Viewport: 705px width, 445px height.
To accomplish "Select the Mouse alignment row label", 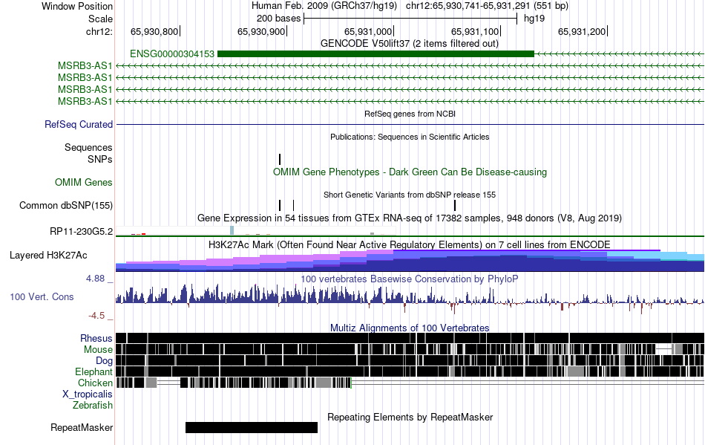I will (x=98, y=350).
